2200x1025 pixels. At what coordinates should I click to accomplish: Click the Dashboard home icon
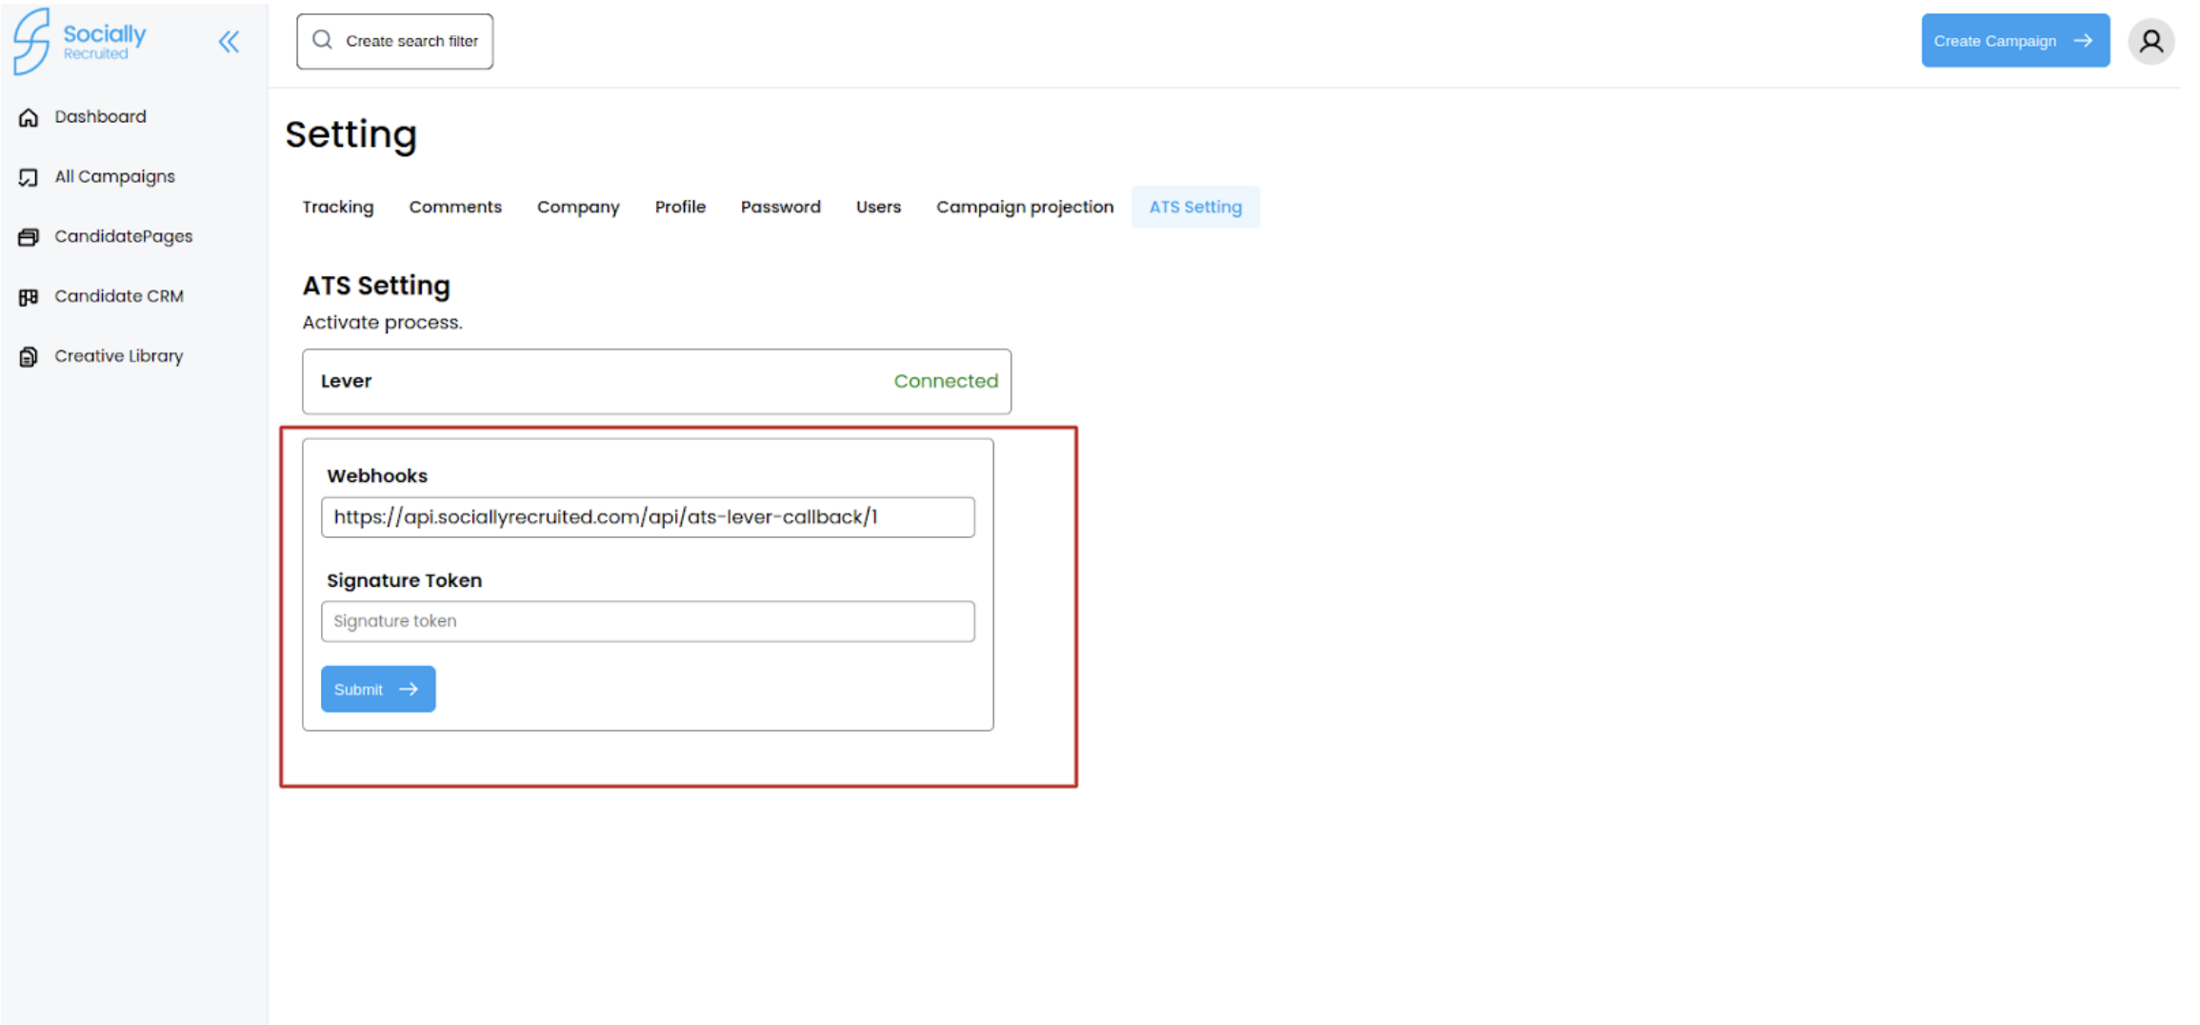click(29, 117)
